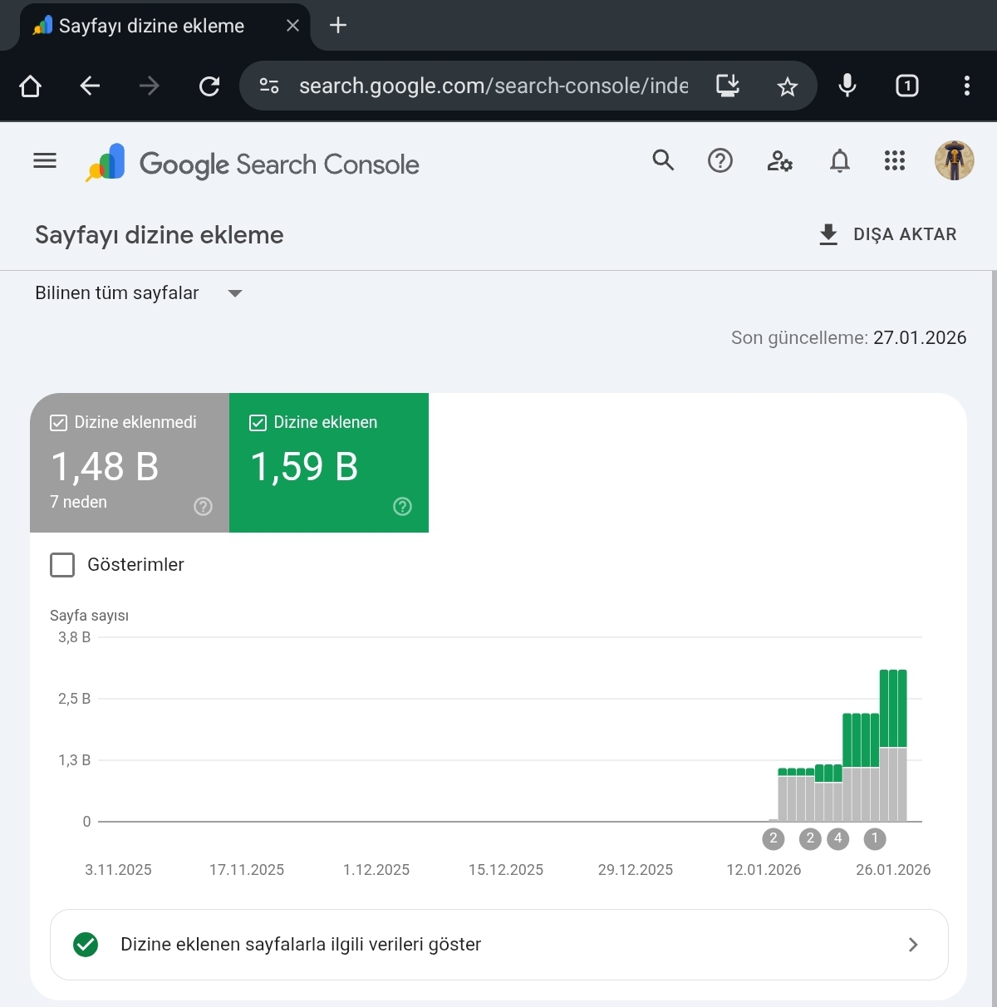Click the tallest green chart bar
Image resolution: width=997 pixels, height=1007 pixels.
[893, 709]
